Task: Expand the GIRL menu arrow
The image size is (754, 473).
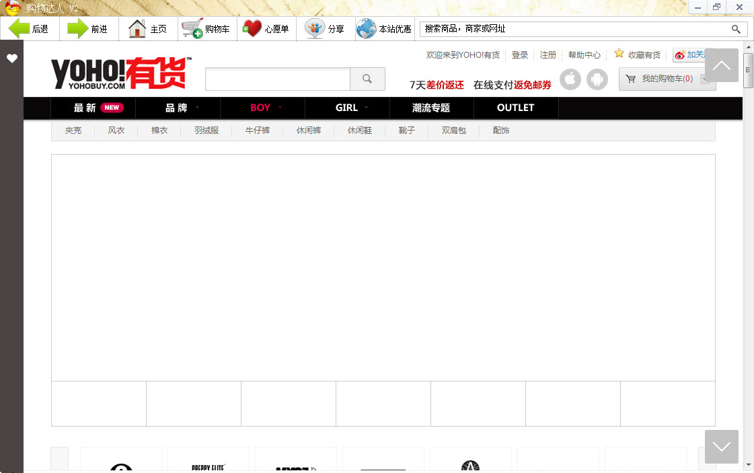Action: (x=366, y=107)
